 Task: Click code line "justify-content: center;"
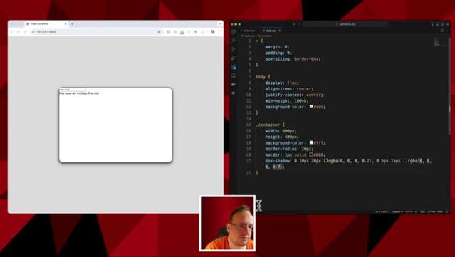pos(294,95)
